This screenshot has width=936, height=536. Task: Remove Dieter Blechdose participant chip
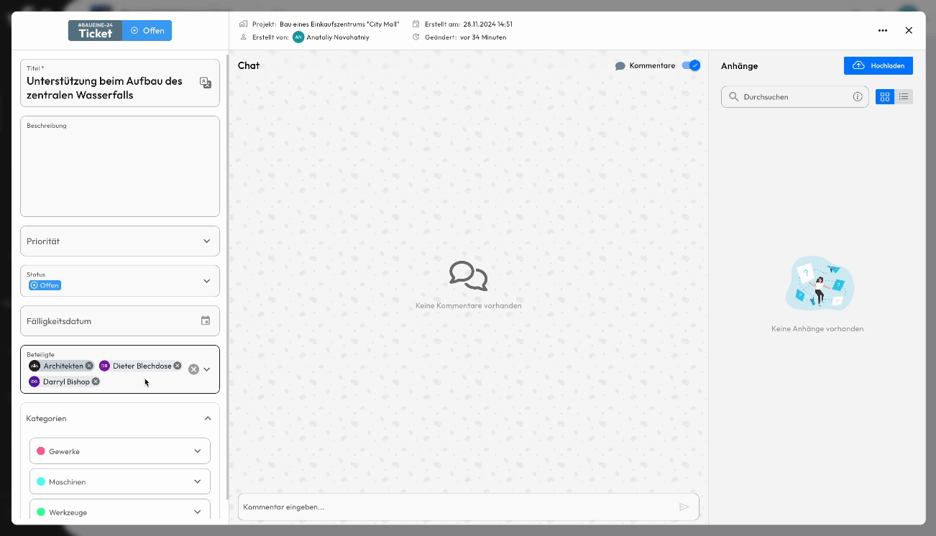[x=178, y=366]
